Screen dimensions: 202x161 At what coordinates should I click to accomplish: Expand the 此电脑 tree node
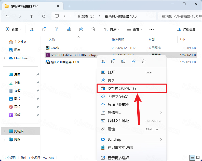(x=5, y=131)
